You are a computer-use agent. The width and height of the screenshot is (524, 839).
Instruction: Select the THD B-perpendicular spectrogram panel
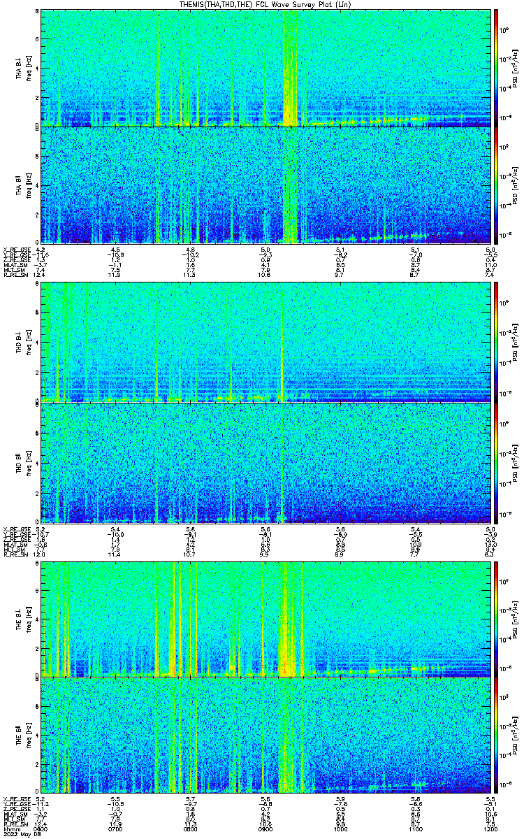point(266,342)
